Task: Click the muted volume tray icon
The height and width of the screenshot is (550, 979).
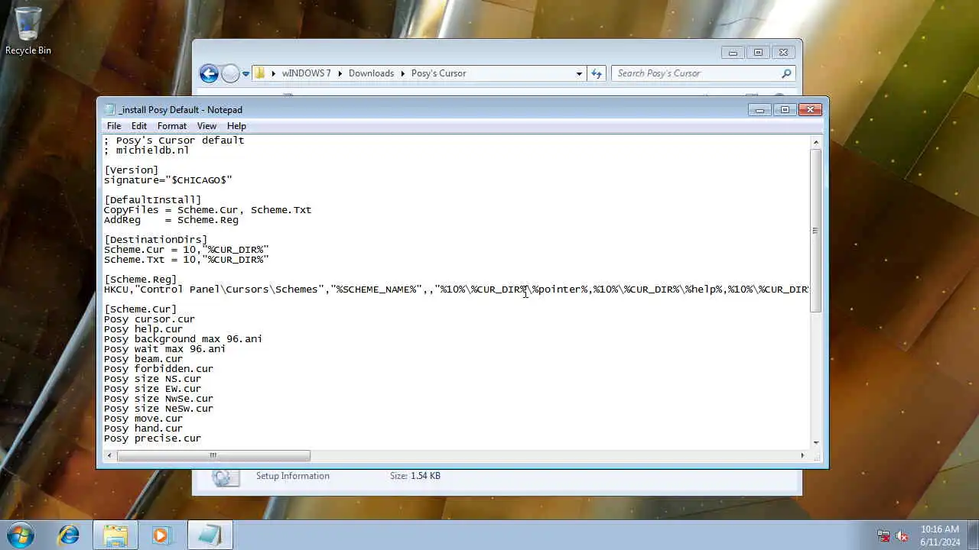Action: pos(903,535)
